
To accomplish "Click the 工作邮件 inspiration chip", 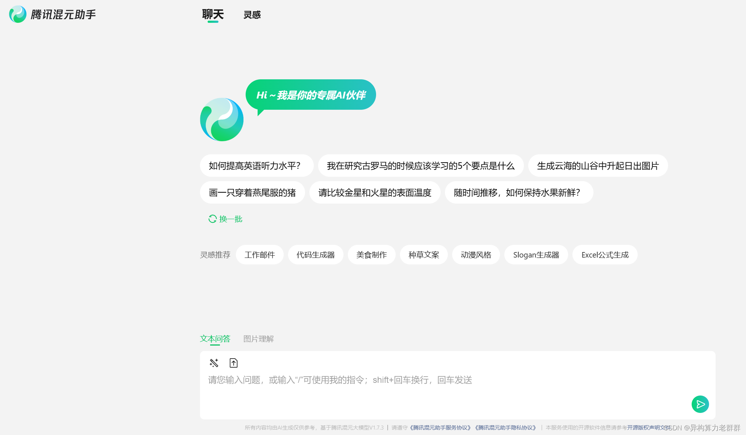I will click(259, 255).
